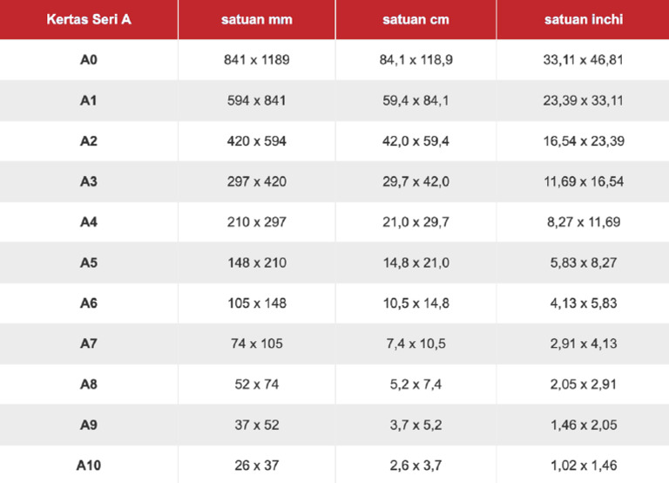Select the A4 row label
This screenshot has width=669, height=483.
[89, 221]
